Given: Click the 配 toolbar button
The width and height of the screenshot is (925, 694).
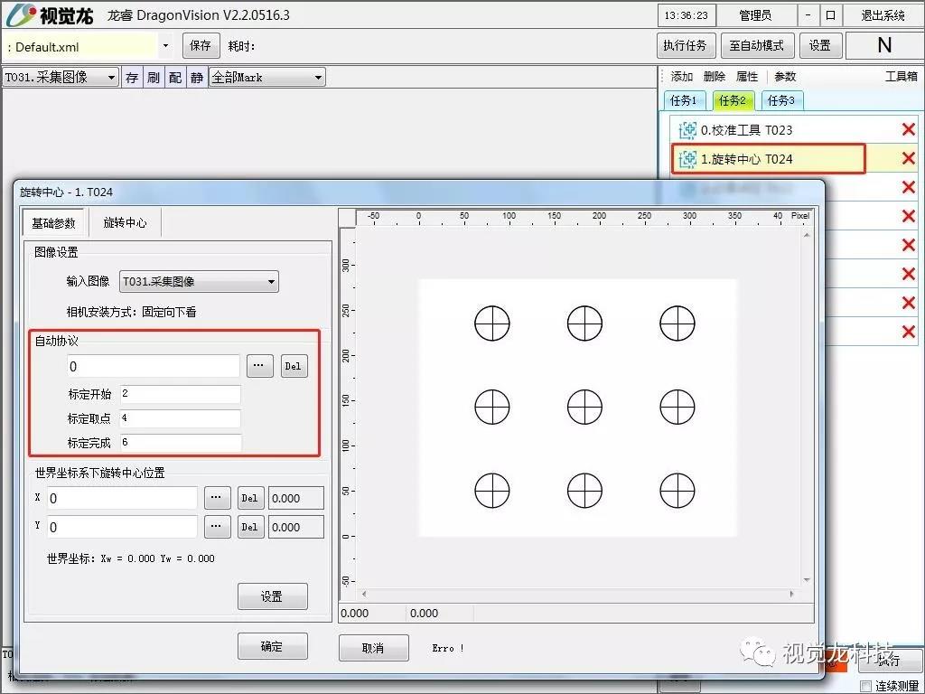Looking at the screenshot, I should 175,78.
